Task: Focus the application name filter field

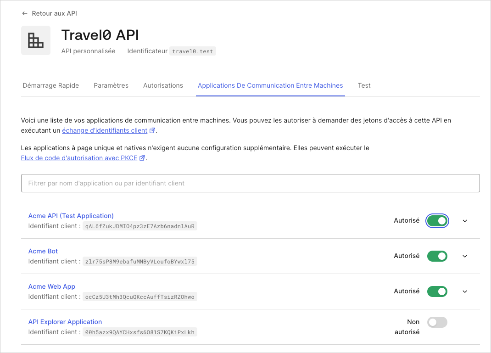Action: point(250,183)
